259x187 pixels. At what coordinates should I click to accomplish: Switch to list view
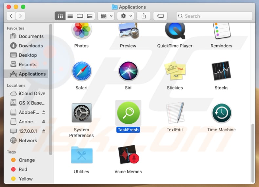click(70, 16)
